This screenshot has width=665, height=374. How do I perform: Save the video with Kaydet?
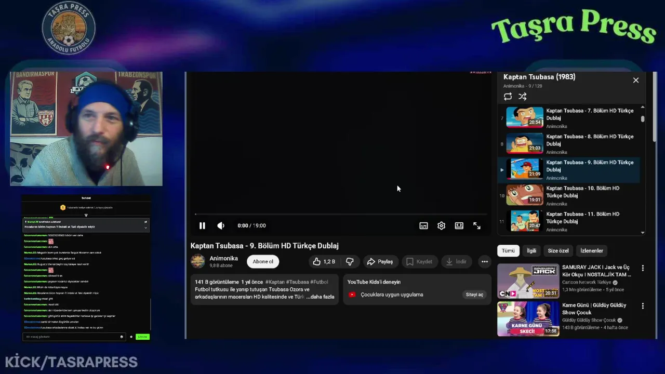[x=419, y=261]
